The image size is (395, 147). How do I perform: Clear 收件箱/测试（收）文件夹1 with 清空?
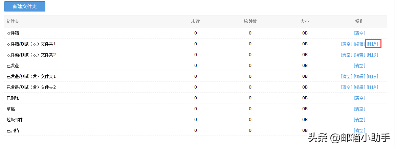[347, 44]
